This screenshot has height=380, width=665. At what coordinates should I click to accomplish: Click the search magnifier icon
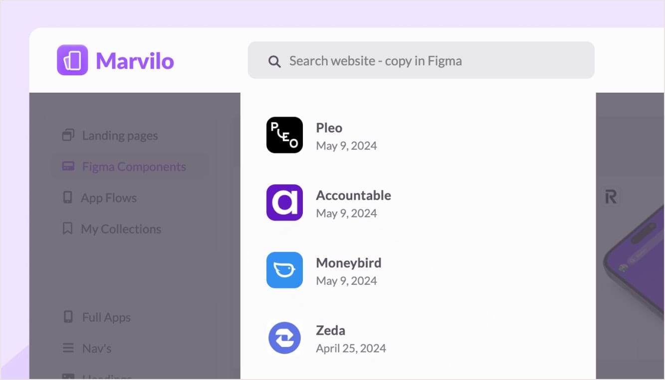click(274, 61)
